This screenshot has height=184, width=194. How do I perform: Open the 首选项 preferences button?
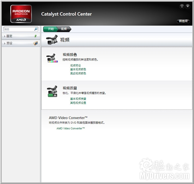tap(183, 21)
